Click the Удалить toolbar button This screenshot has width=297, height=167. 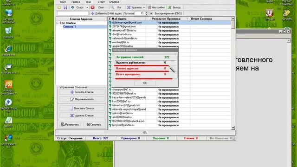134,7
